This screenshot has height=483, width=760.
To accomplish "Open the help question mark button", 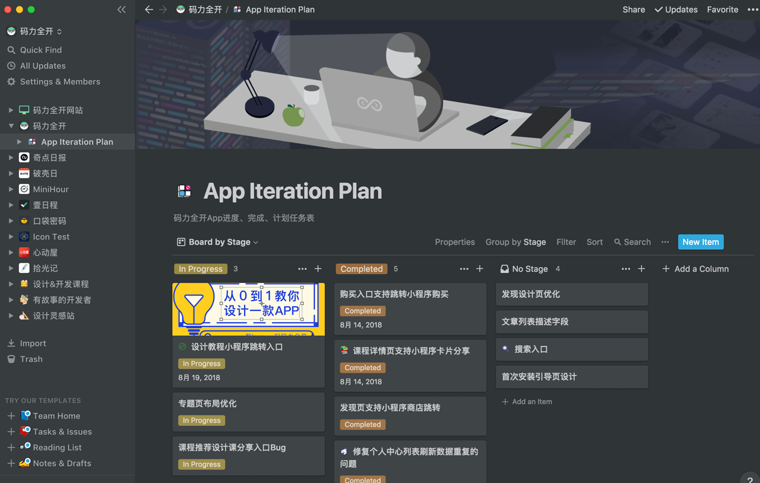I will [750, 479].
